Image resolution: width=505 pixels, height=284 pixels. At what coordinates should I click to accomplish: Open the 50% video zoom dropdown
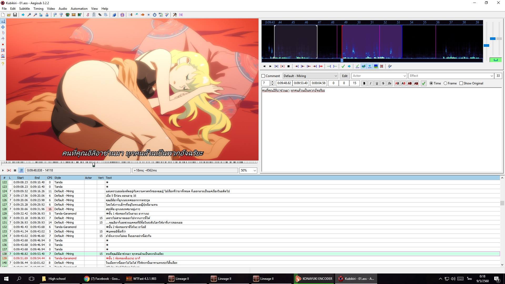tap(254, 170)
